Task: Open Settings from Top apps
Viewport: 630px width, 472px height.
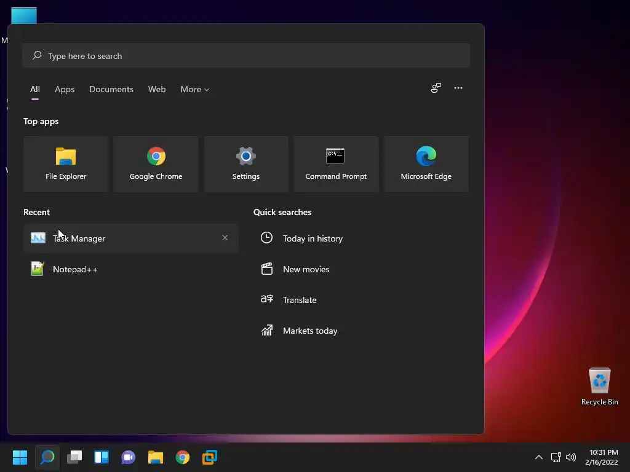Action: 246,163
